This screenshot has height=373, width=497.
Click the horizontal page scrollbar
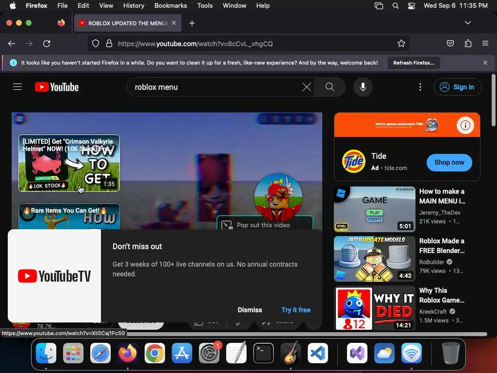pyautogui.click(x=306, y=334)
